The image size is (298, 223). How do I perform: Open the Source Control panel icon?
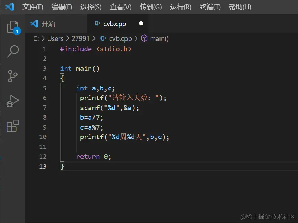(13, 76)
